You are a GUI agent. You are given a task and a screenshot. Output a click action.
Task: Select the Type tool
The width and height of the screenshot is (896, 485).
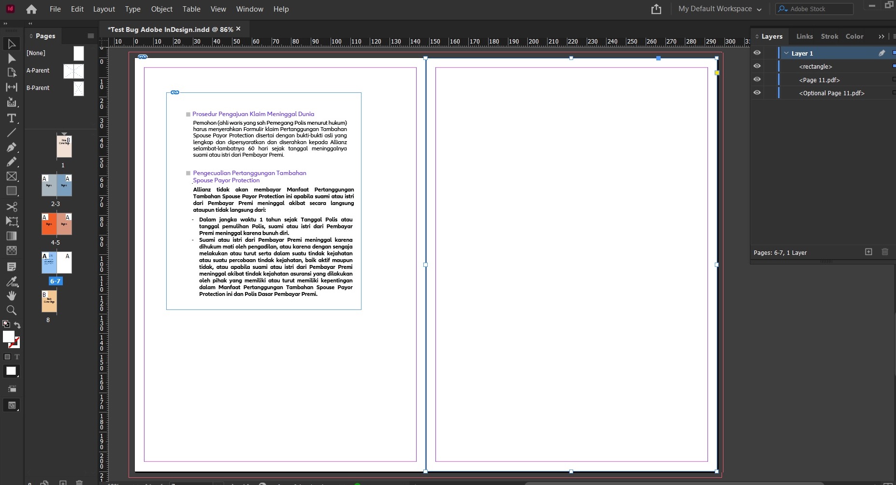click(12, 118)
